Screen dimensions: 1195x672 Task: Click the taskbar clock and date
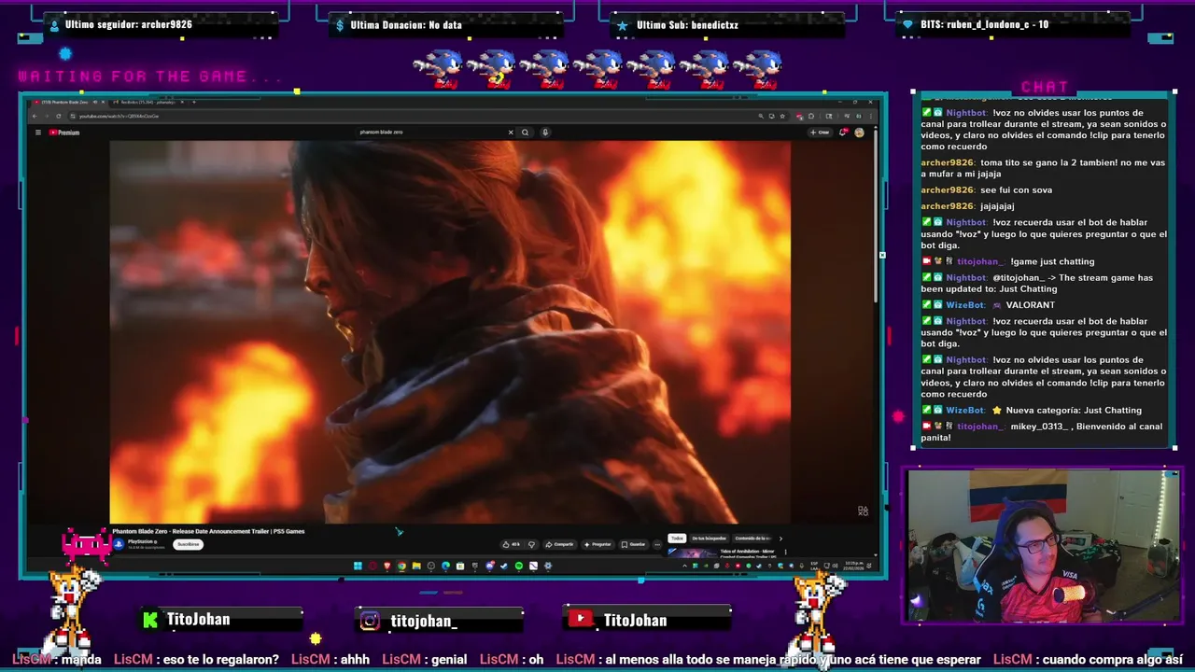click(x=853, y=566)
